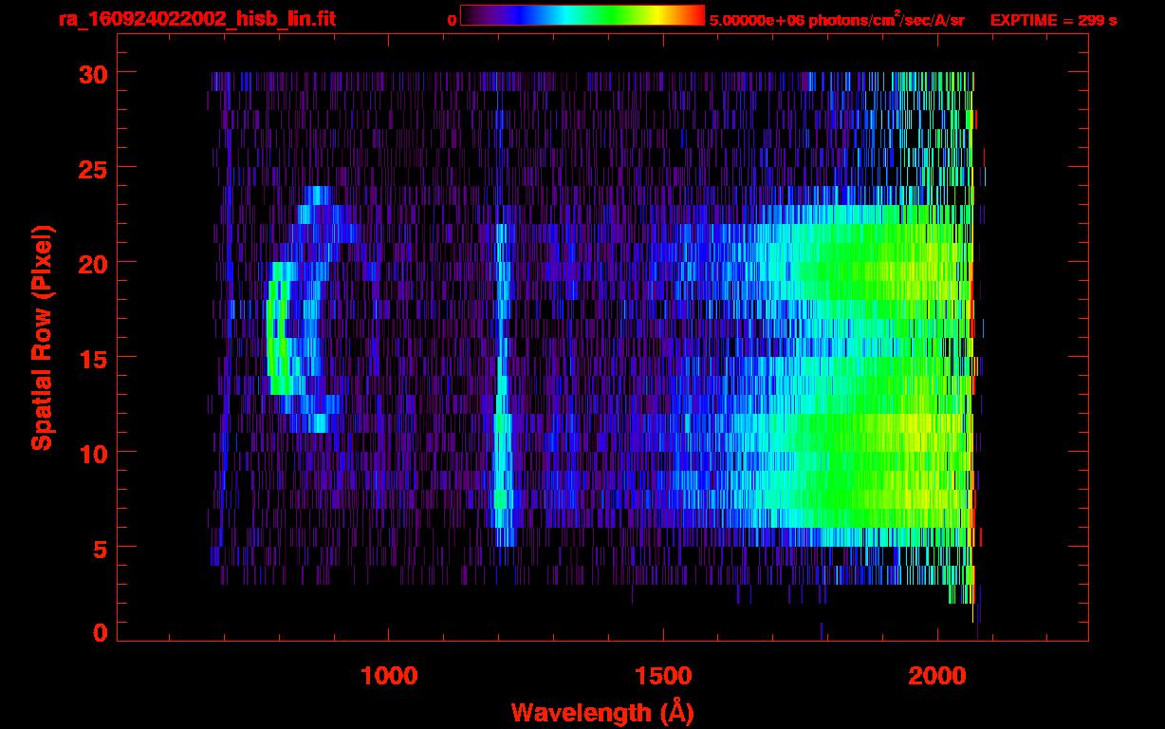Screen dimensions: 1165x729
Task: Click the Wavelength (Å) axis title
Action: [x=602, y=712]
